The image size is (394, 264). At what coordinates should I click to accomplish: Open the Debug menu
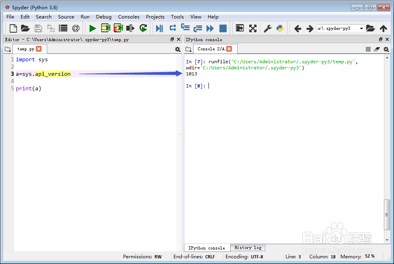[x=104, y=17]
